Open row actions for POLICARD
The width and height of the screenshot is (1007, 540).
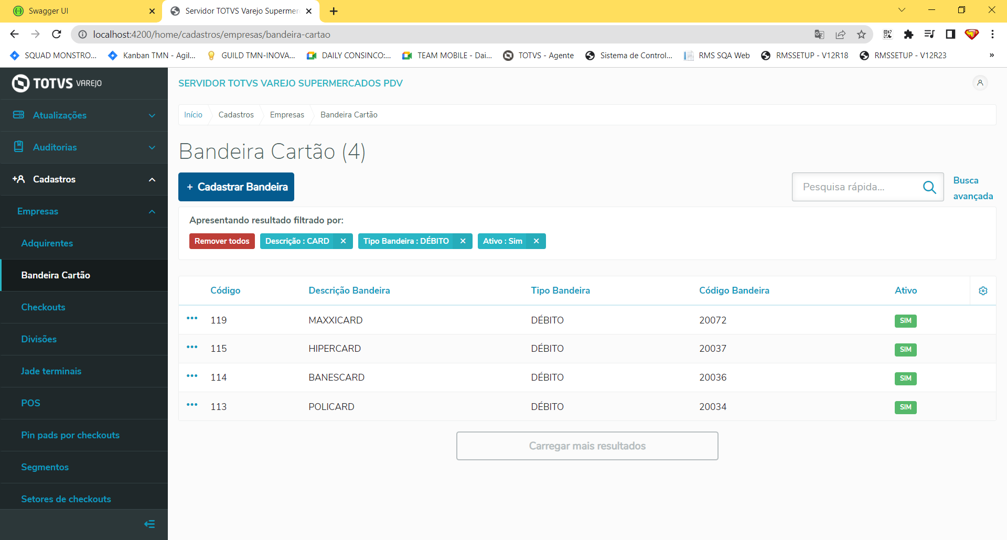click(192, 405)
